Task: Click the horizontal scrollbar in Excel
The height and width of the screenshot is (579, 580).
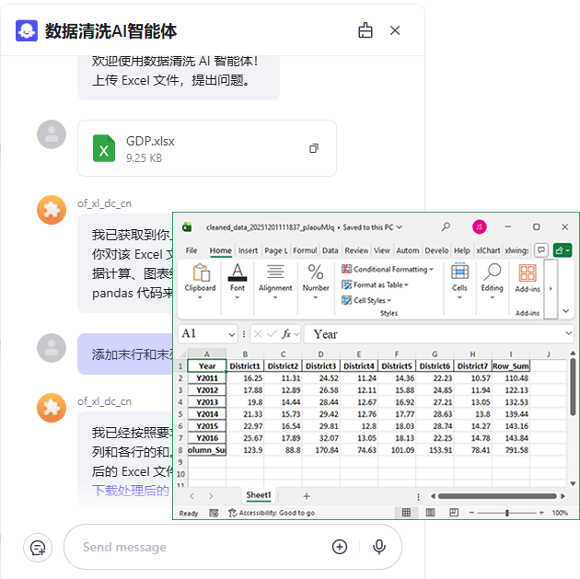Action: (x=497, y=496)
